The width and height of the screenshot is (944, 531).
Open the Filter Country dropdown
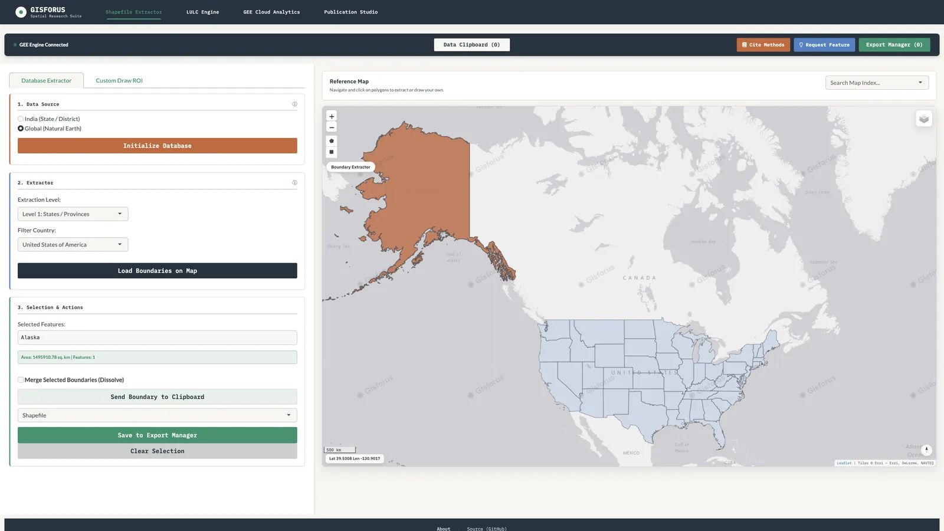pyautogui.click(x=73, y=244)
